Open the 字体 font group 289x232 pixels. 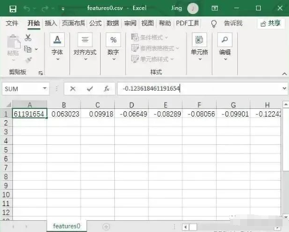(x=57, y=47)
